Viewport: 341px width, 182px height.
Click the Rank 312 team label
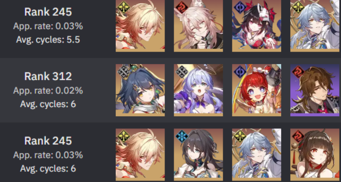click(x=48, y=76)
